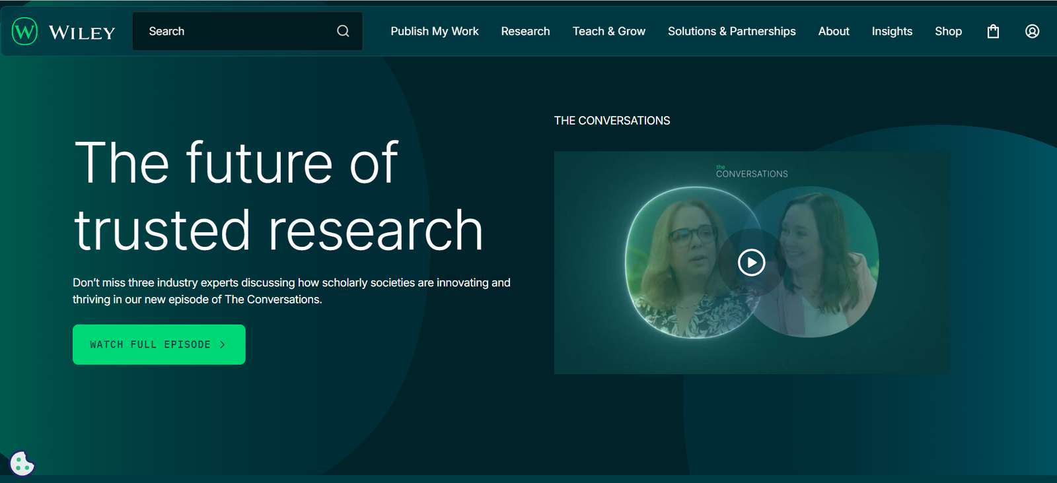
Task: Open the Shop navigation item
Action: (x=948, y=31)
